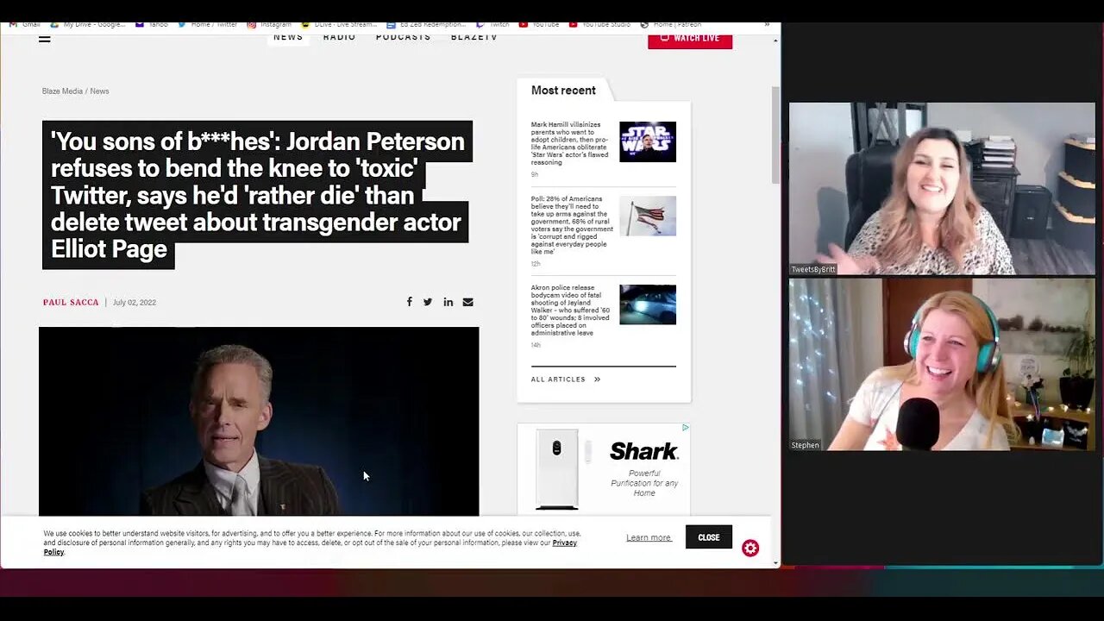Select the BLAZETV nav tab
This screenshot has height=621, width=1104.
[x=474, y=37]
